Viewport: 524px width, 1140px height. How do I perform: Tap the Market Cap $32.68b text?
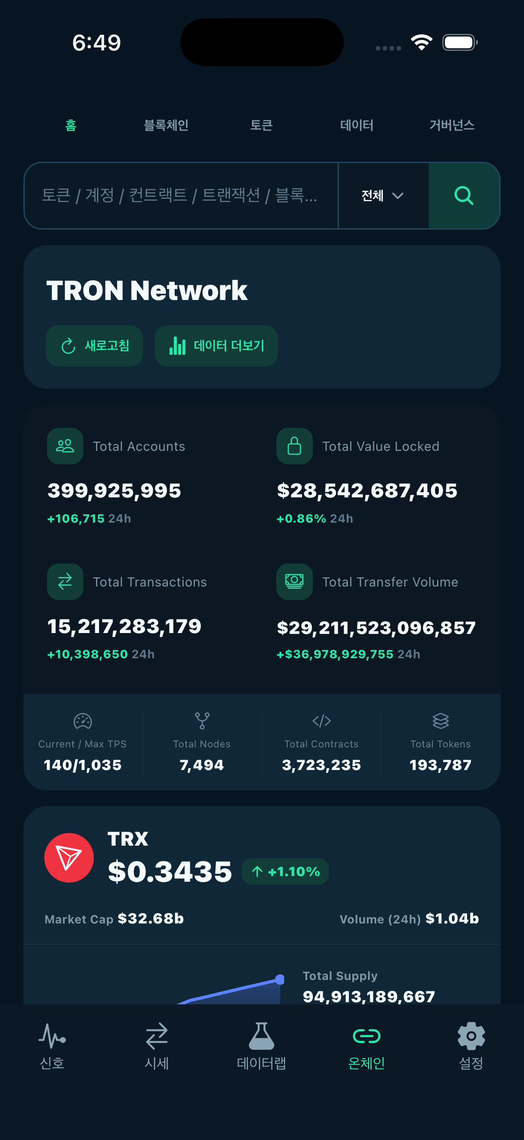[x=114, y=919]
